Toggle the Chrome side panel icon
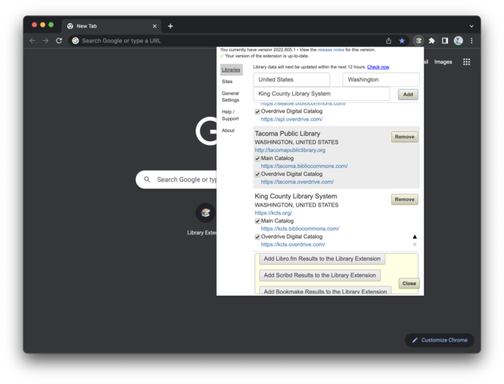 445,41
